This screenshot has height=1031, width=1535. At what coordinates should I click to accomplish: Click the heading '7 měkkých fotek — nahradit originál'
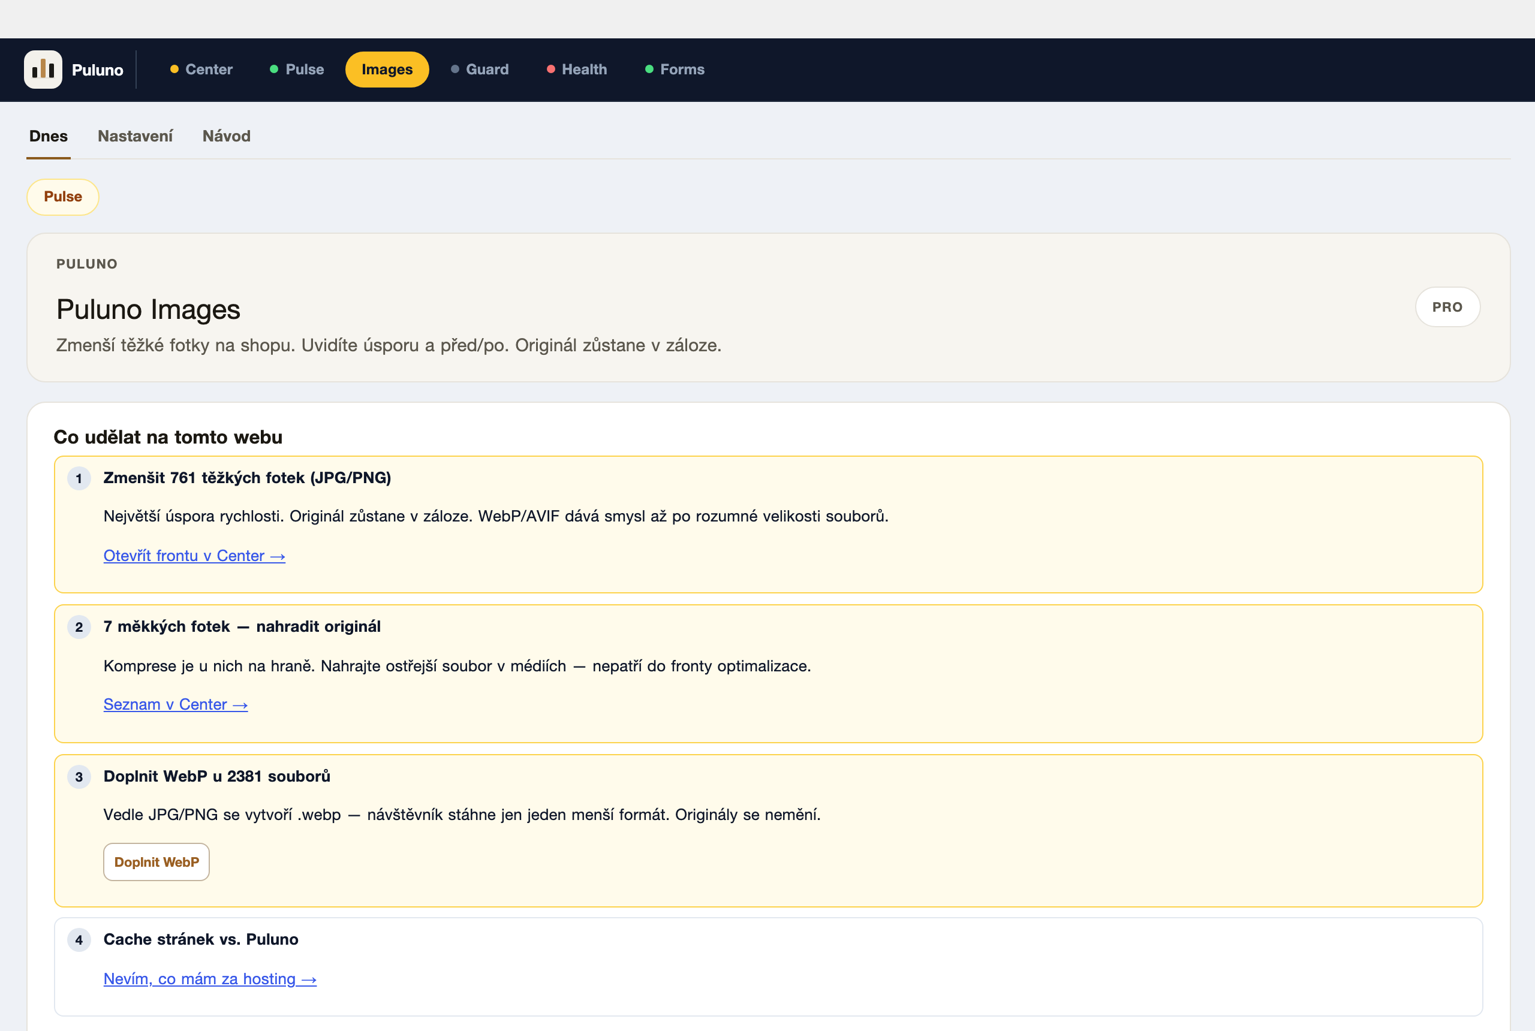tap(242, 626)
